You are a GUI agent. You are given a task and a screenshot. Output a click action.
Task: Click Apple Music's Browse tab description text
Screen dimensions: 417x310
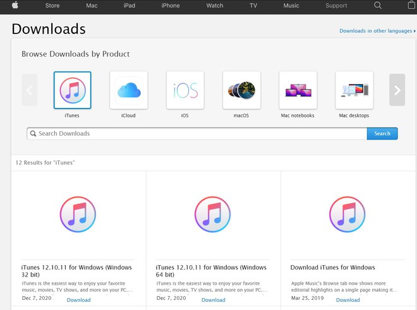pos(344,287)
